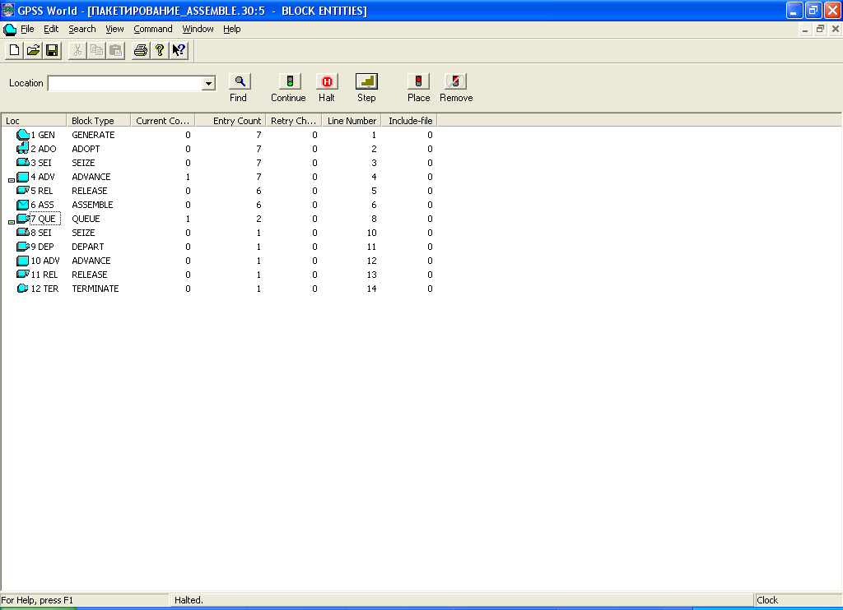Click the GPSS document icon in the menu bar
Image resolution: width=843 pixels, height=610 pixels.
pyautogui.click(x=10, y=29)
